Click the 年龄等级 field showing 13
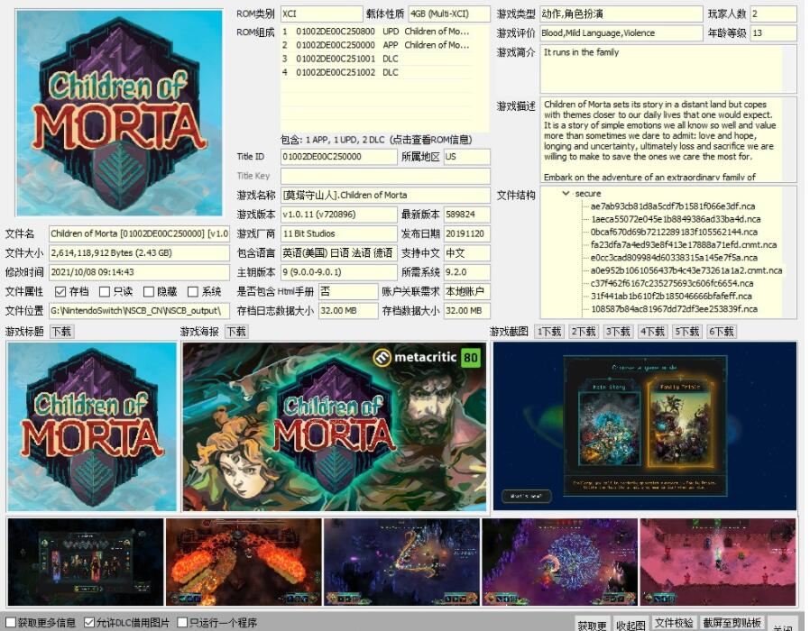810x631 pixels. point(773,33)
